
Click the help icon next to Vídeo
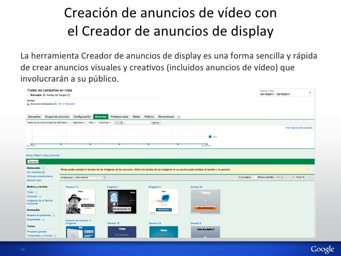(36, 192)
